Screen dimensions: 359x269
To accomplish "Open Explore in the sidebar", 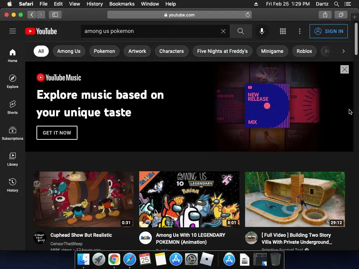I will pos(13,81).
